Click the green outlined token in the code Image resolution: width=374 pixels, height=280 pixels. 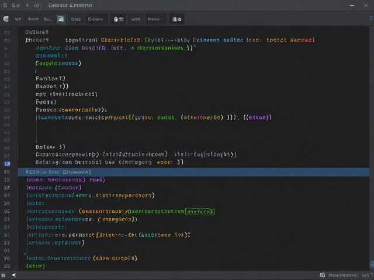tap(200, 211)
